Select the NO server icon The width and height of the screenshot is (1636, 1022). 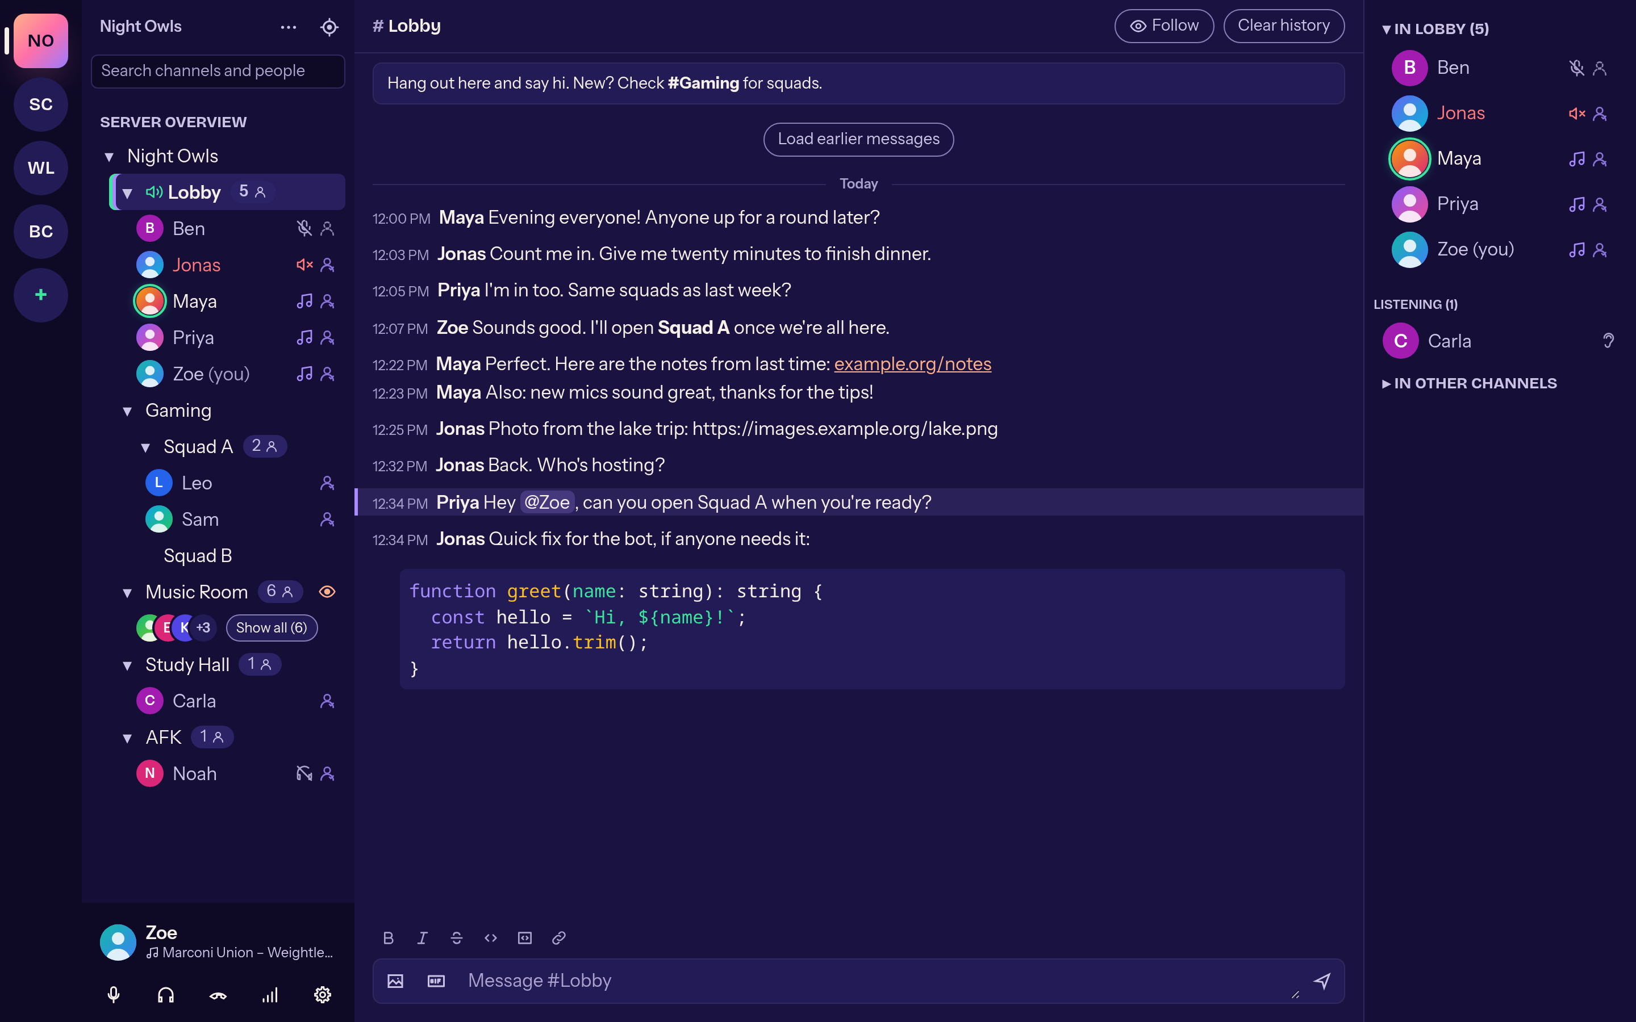(x=40, y=40)
